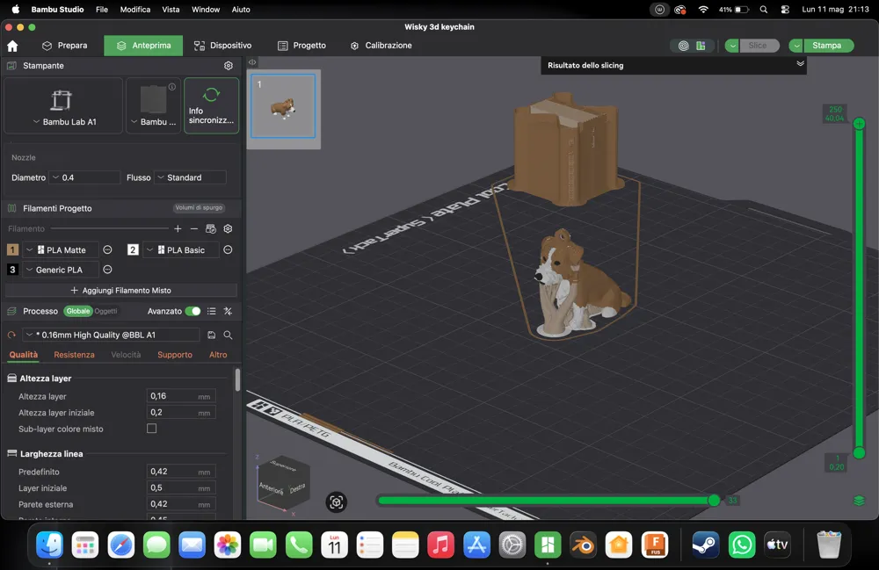
Task: Open Fusion app in the dock
Action: pos(655,545)
